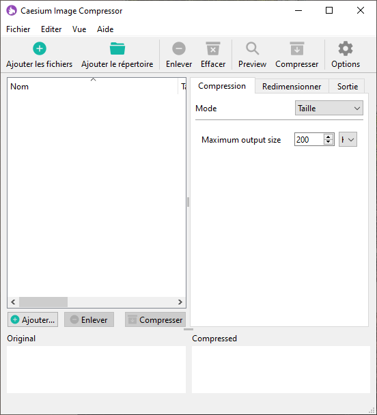This screenshot has width=377, height=415.
Task: Click the Compresser button below the list
Action: [x=156, y=319]
